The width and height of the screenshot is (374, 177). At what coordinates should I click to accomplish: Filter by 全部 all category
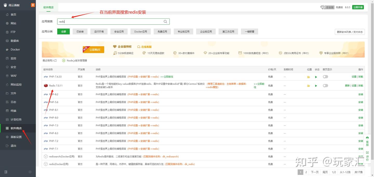point(64,32)
